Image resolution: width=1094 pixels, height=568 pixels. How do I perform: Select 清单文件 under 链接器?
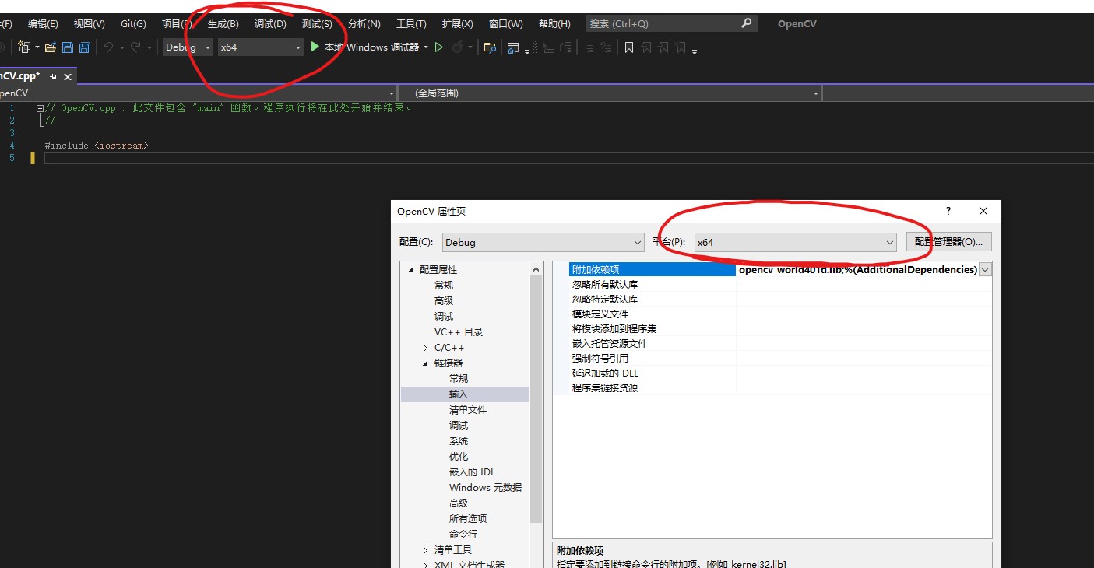coord(468,410)
